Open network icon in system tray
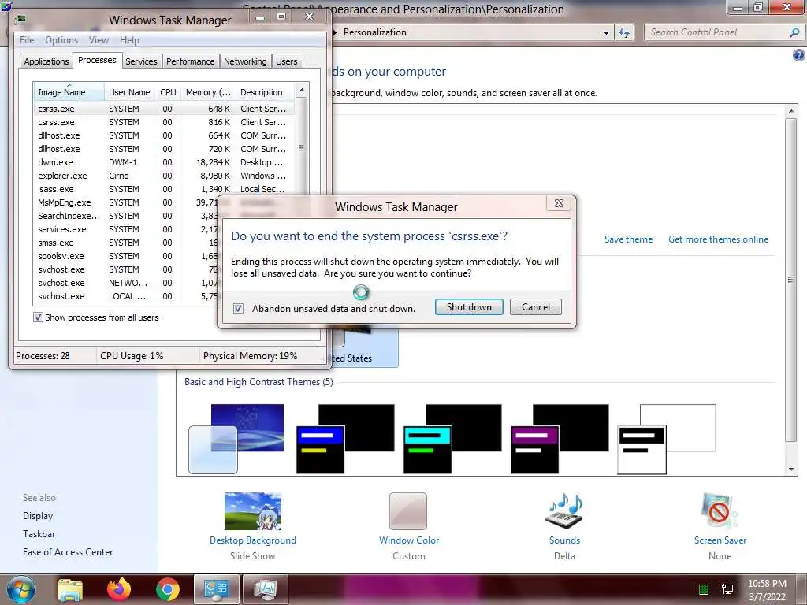Viewport: 807px width, 605px height. pos(727,589)
